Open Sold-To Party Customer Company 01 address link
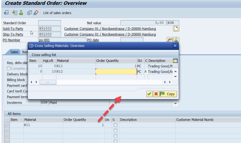 pyautogui.click(x=110, y=29)
